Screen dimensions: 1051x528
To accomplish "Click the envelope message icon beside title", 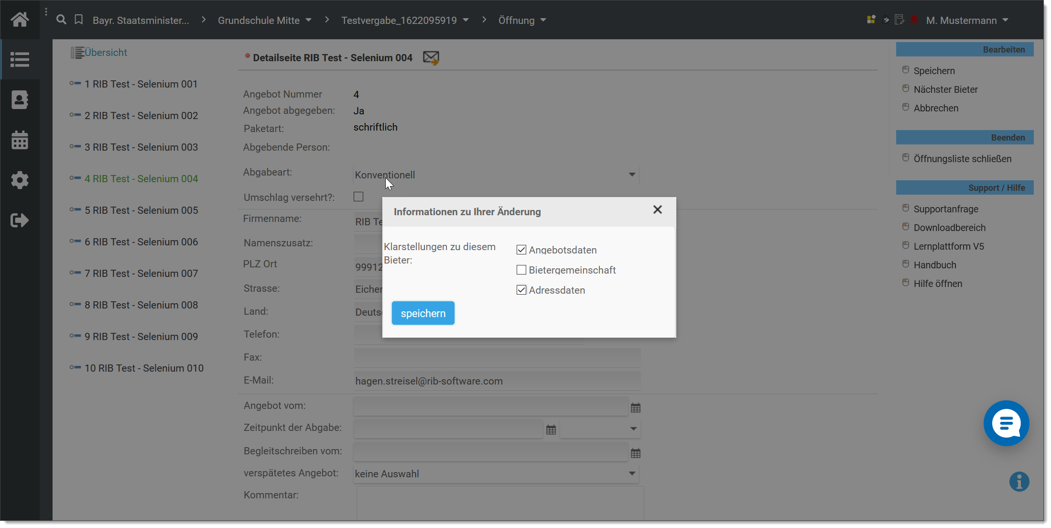I will click(431, 58).
